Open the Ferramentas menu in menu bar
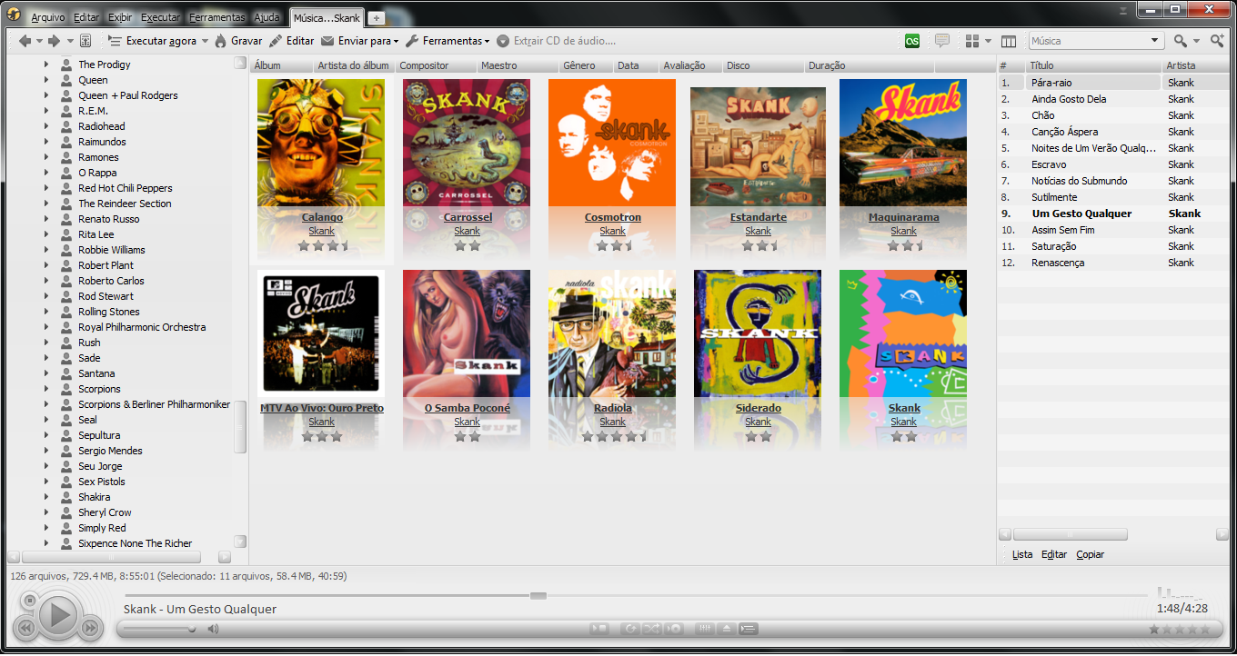Image resolution: width=1237 pixels, height=656 pixels. (218, 17)
